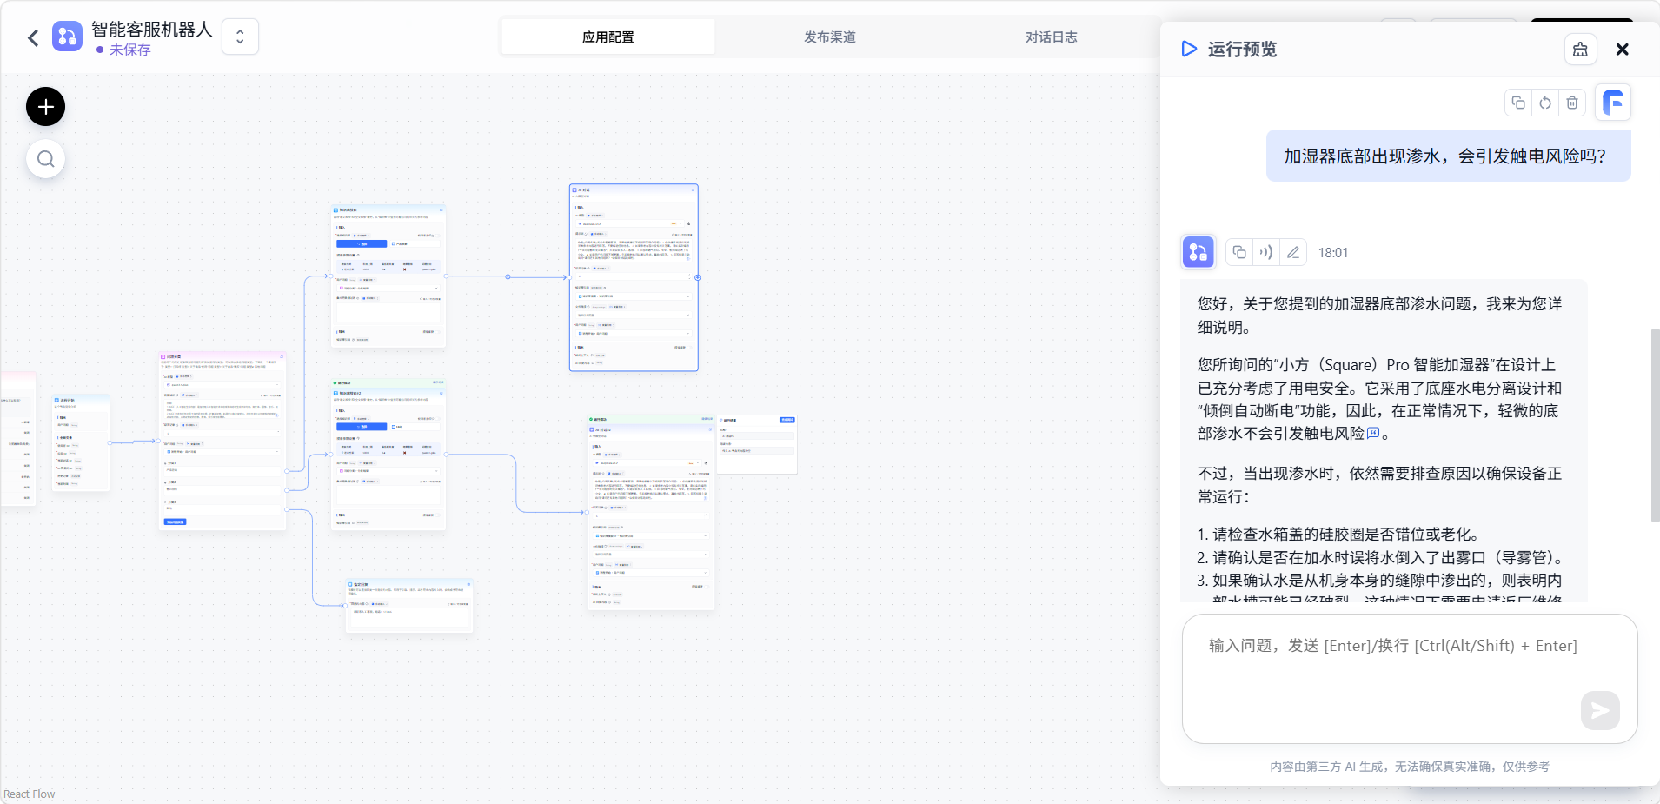Edit the AI reply with pencil icon

1293,252
